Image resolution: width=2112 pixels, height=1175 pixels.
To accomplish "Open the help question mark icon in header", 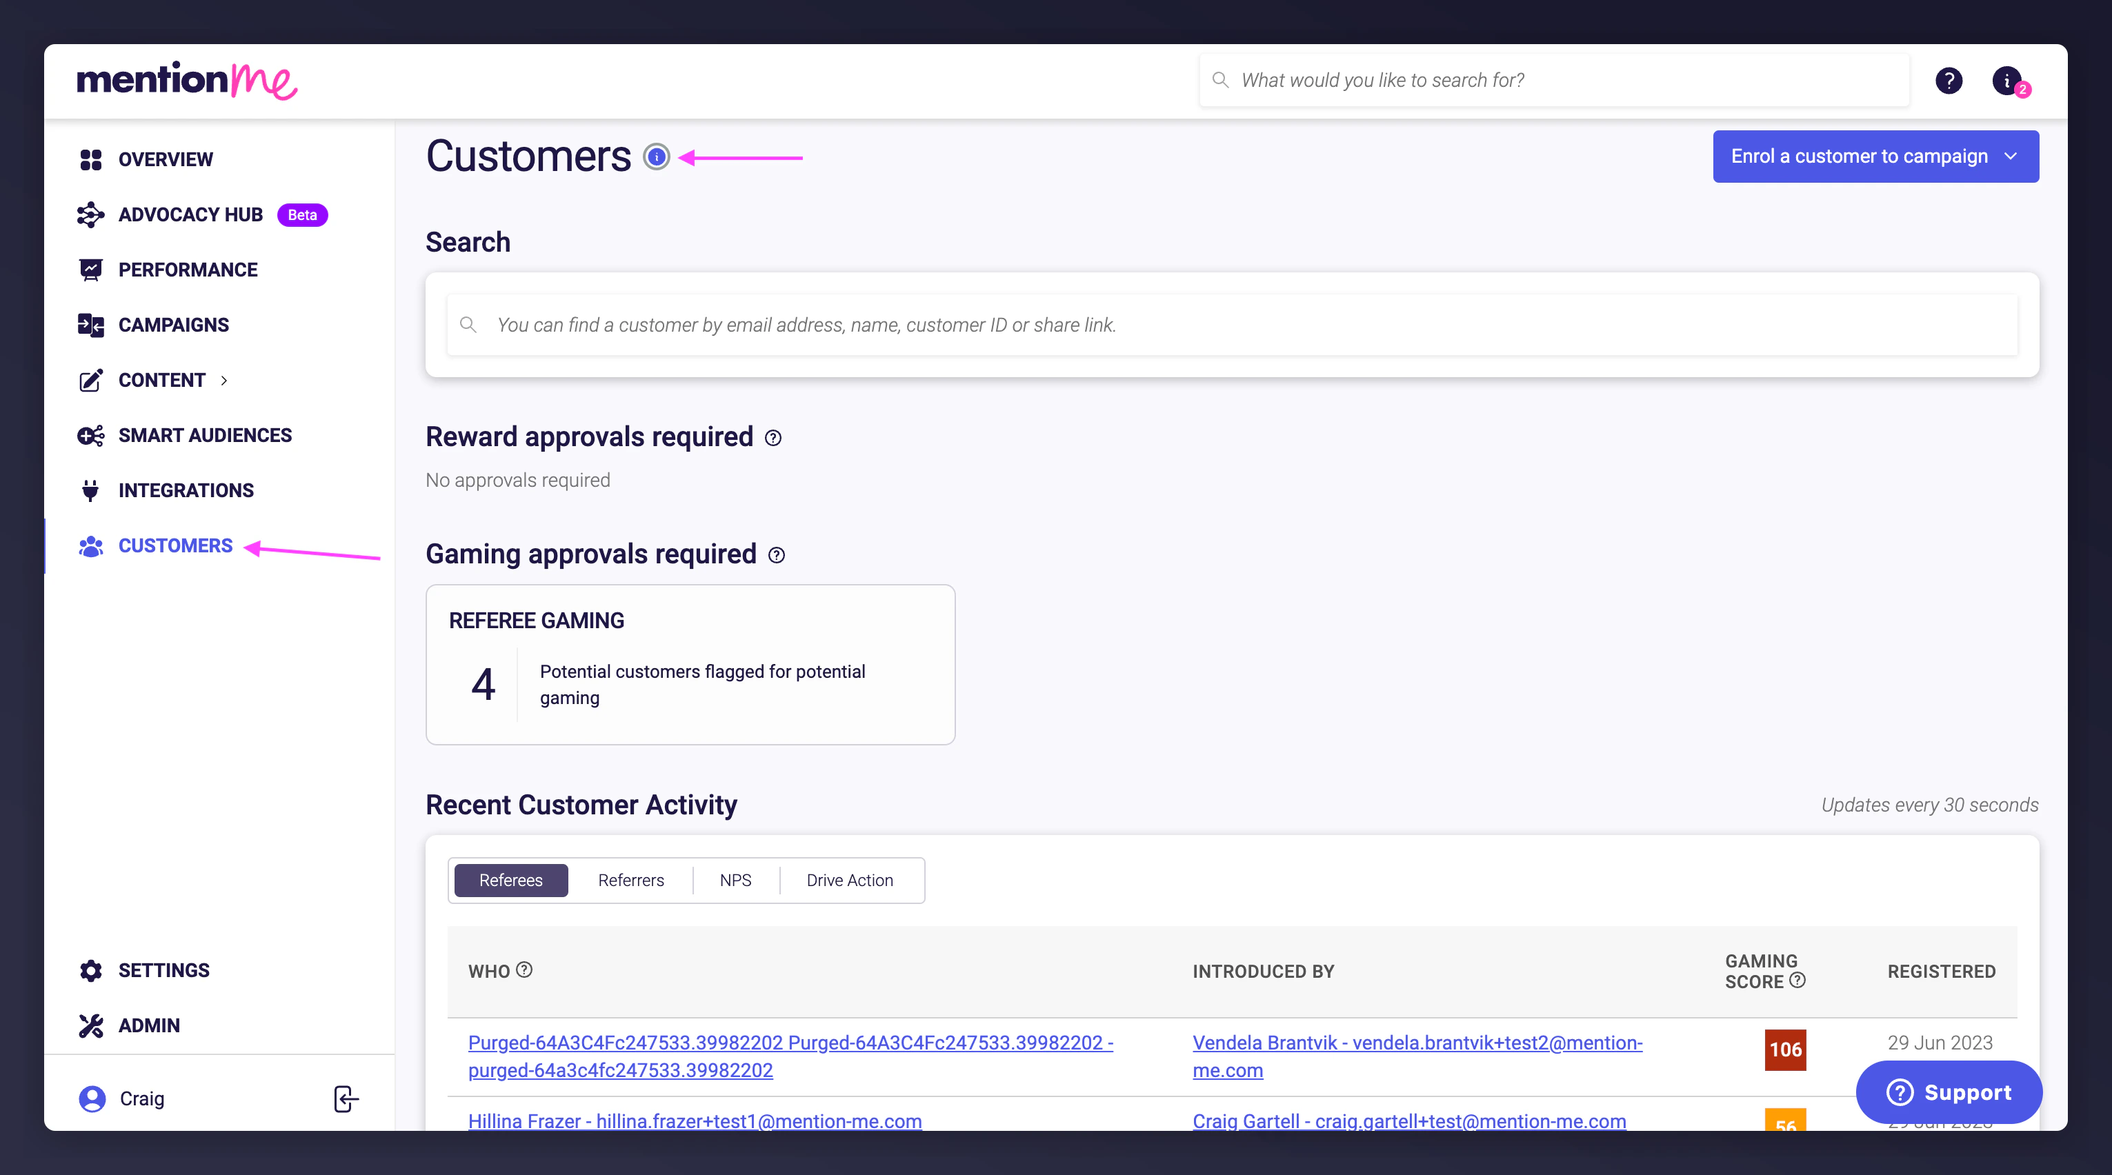I will 1949,80.
